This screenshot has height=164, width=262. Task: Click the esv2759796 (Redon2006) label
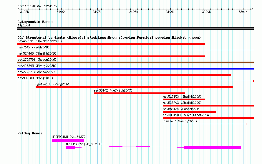click(x=37, y=60)
